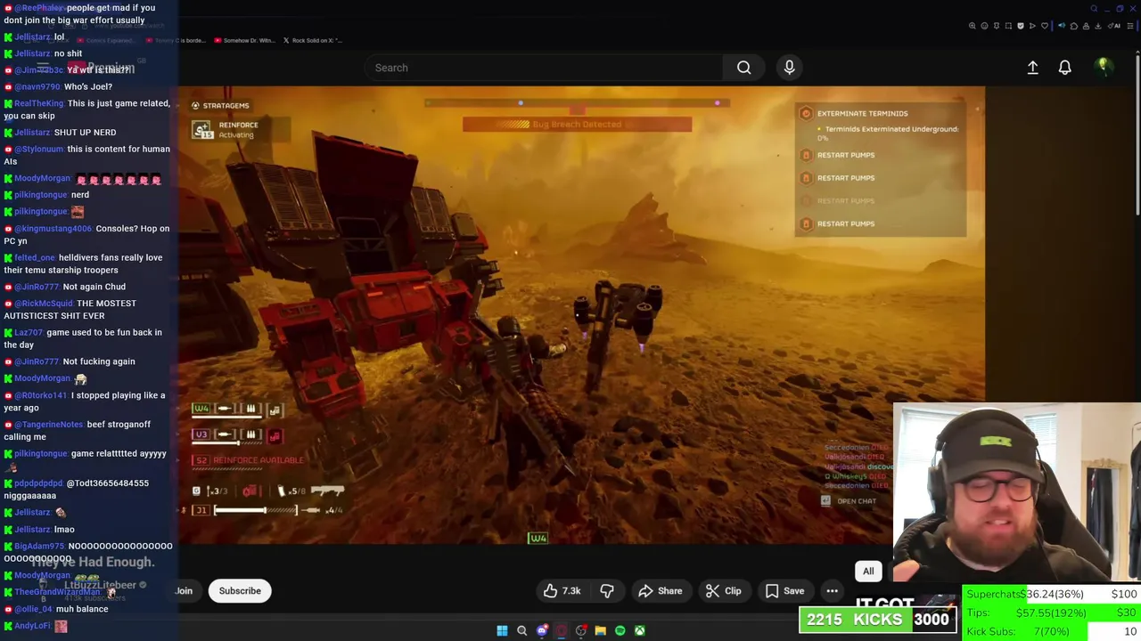Image resolution: width=1141 pixels, height=641 pixels.
Task: Click the send/flow arrow toolbar icon
Action: (x=1032, y=26)
